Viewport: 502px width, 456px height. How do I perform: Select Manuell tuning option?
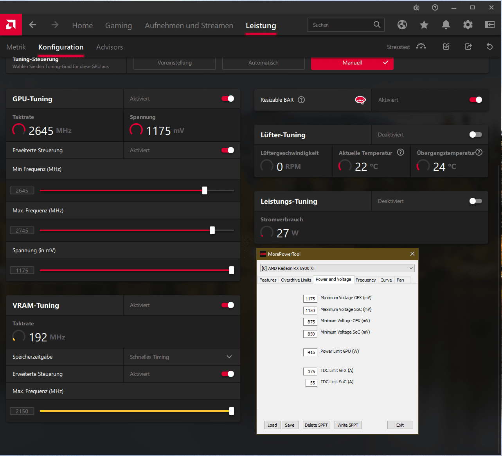pos(352,63)
